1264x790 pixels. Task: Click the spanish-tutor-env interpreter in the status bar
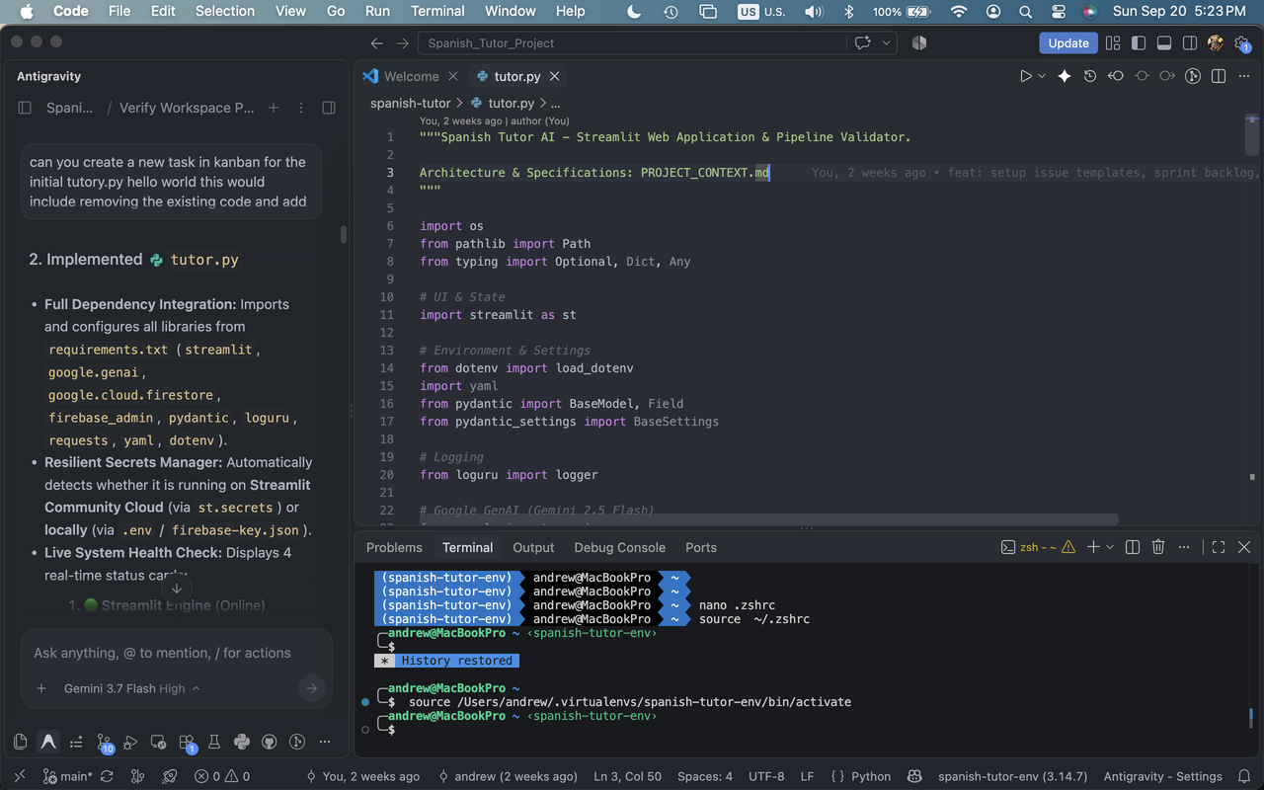pyautogui.click(x=1012, y=776)
